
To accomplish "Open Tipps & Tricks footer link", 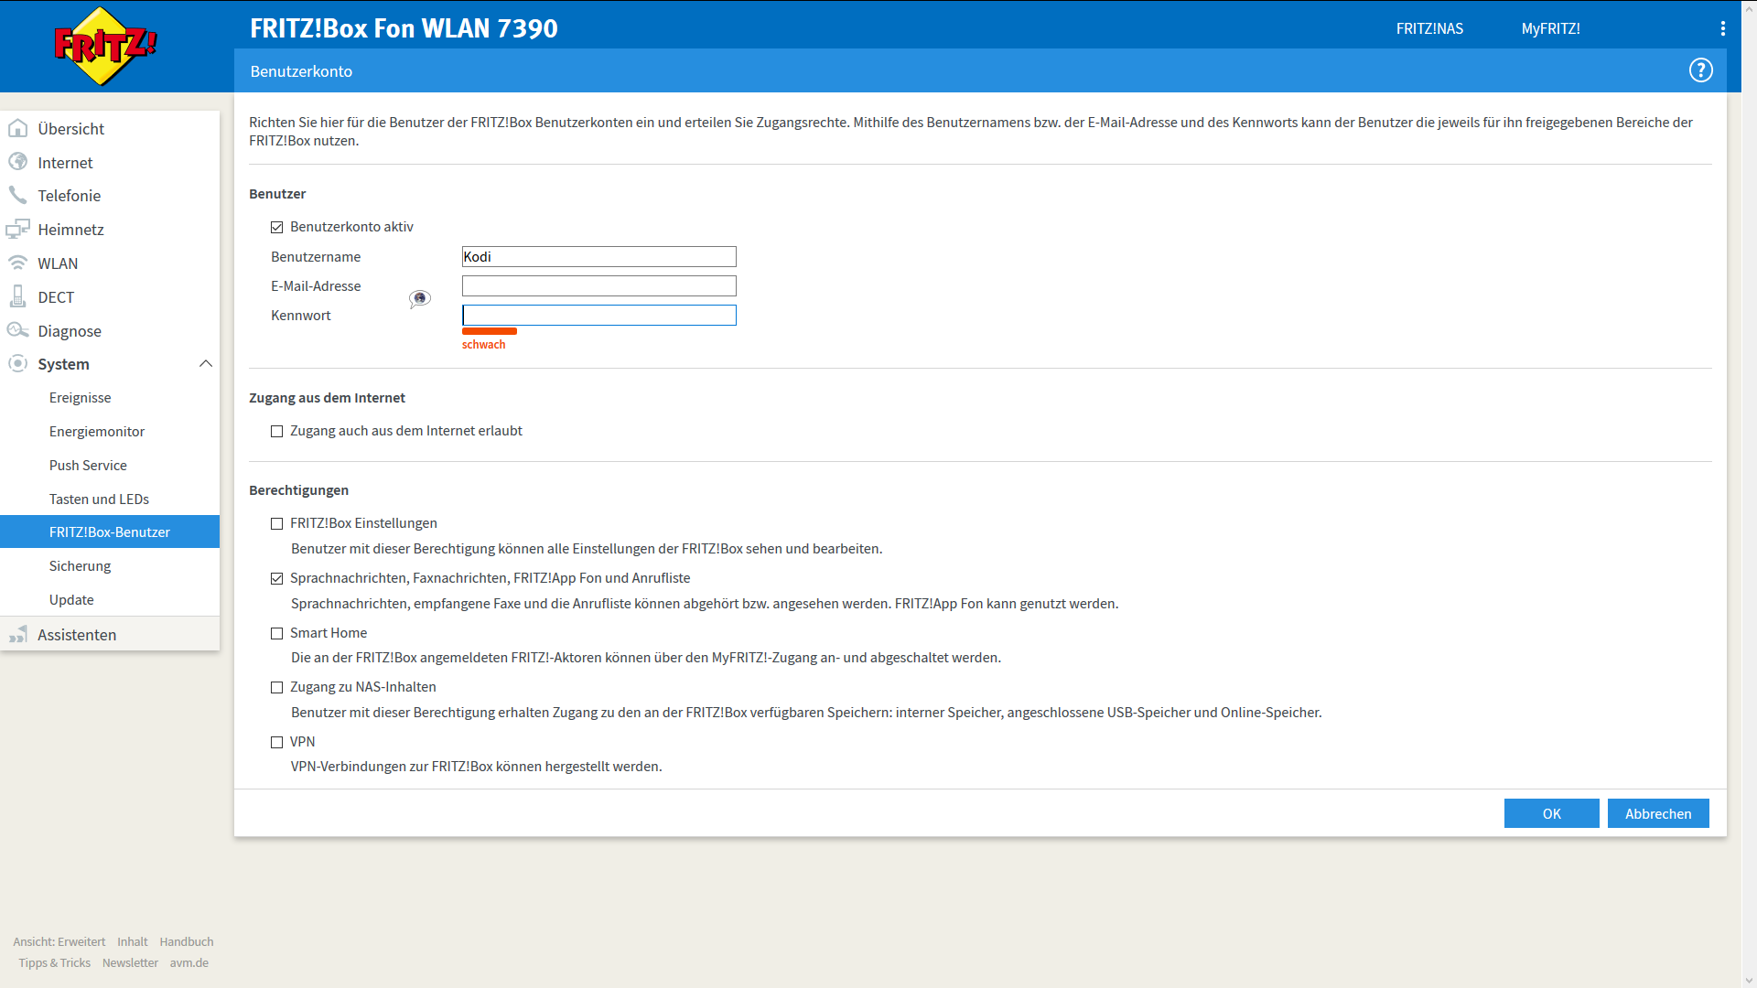I will tap(54, 962).
